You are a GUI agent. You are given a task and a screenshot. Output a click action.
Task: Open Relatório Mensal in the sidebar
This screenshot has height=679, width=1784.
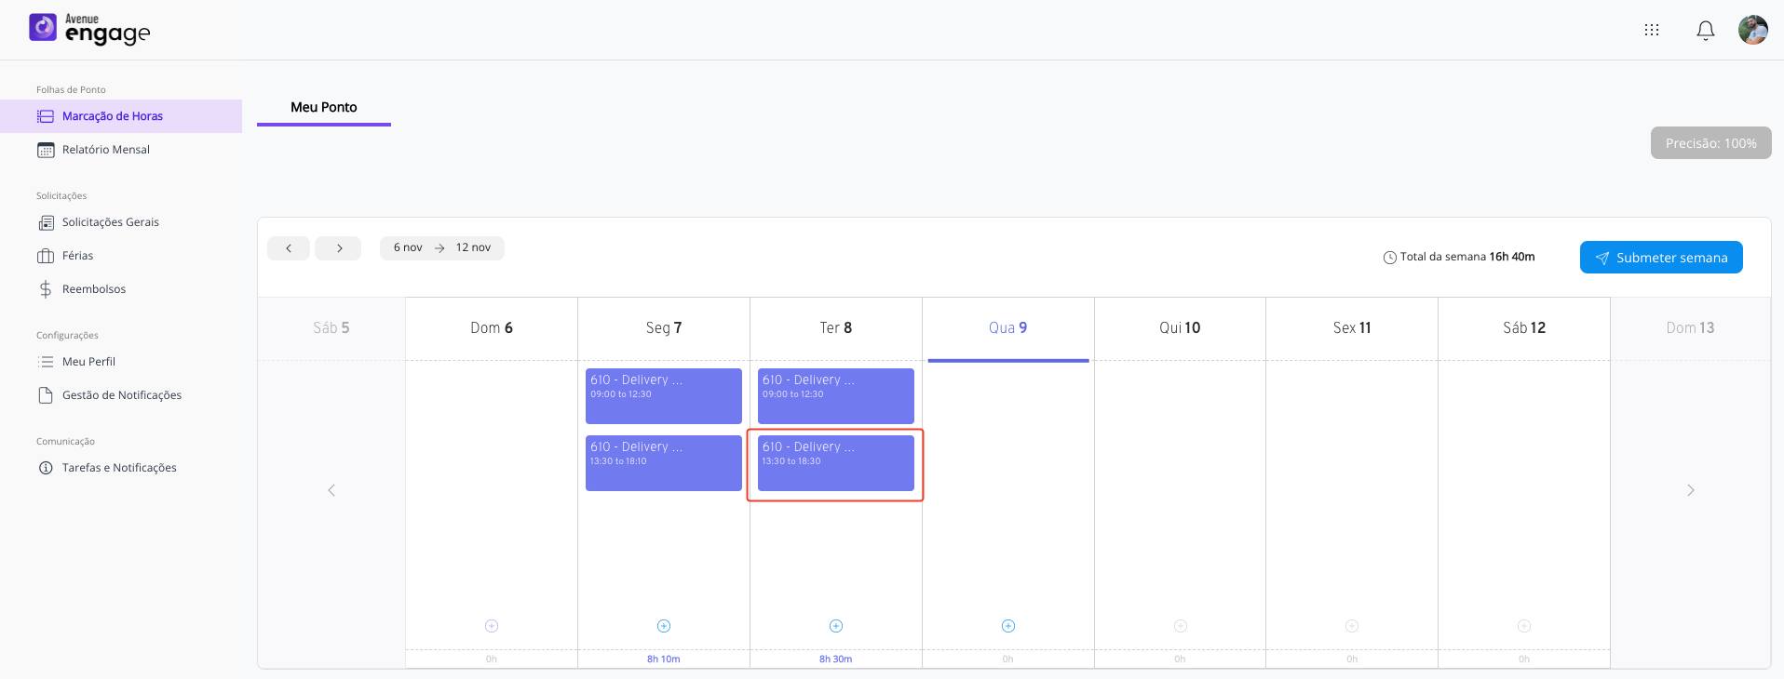pos(121,150)
